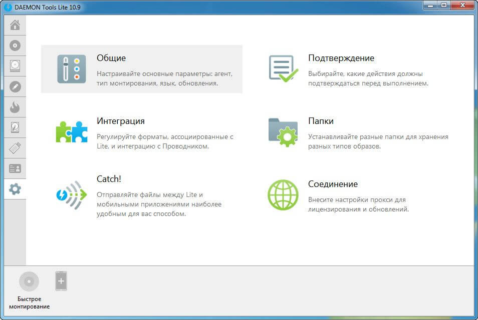478x320 pixels.
Task: Open the Интеграция settings heading
Action: pos(121,121)
